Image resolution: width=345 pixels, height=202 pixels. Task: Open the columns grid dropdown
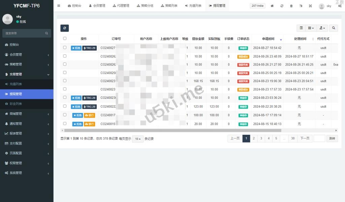tap(311, 28)
